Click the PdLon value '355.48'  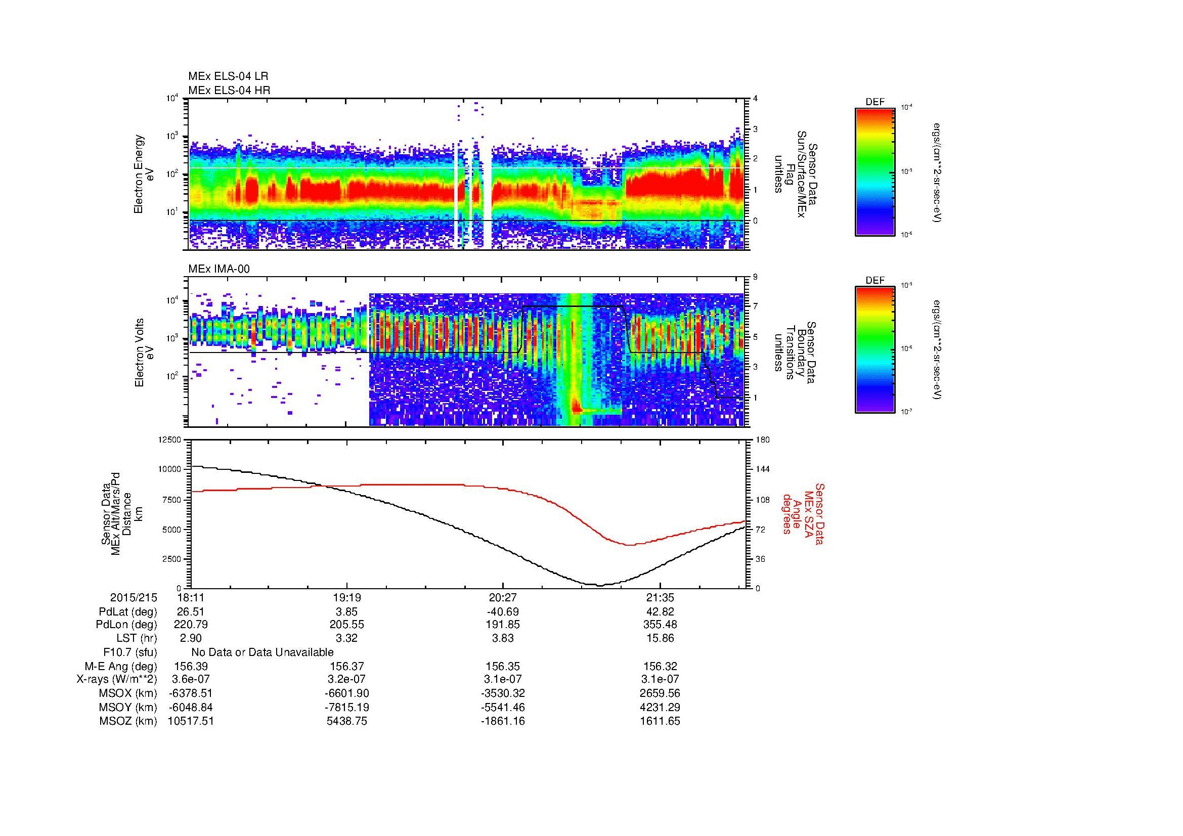[x=660, y=625]
